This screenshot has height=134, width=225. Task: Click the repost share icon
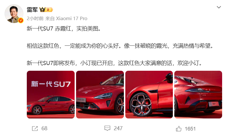coord(35,129)
